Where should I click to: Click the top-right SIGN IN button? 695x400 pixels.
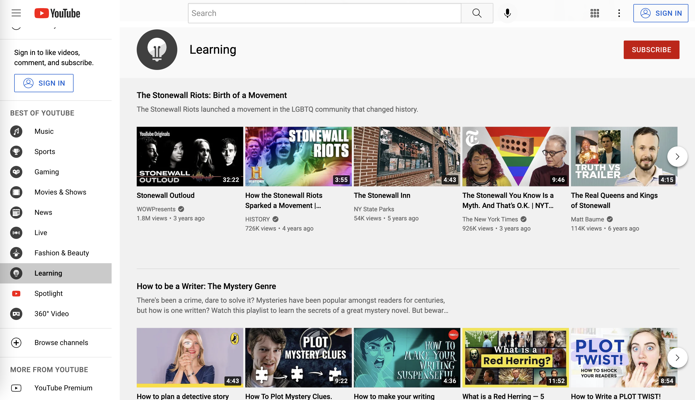(x=661, y=13)
